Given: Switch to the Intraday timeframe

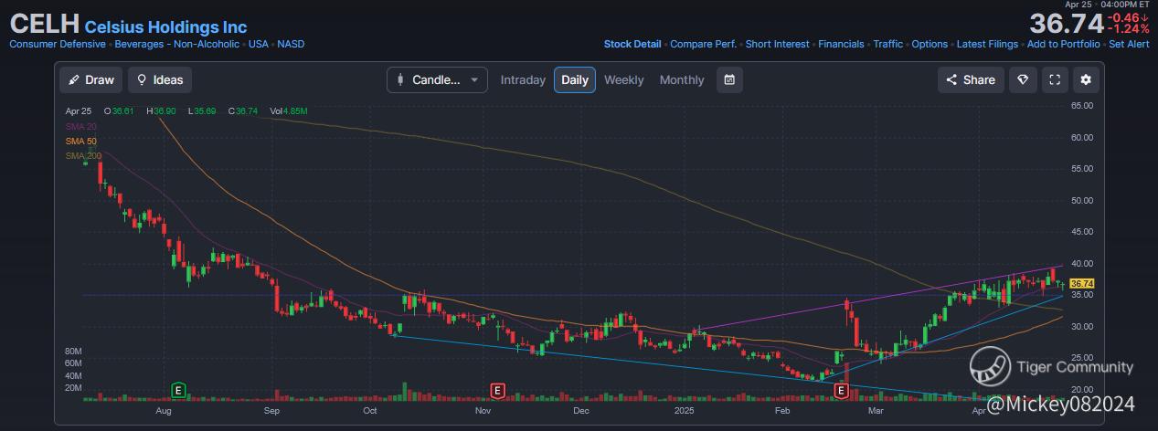Looking at the screenshot, I should tap(523, 79).
